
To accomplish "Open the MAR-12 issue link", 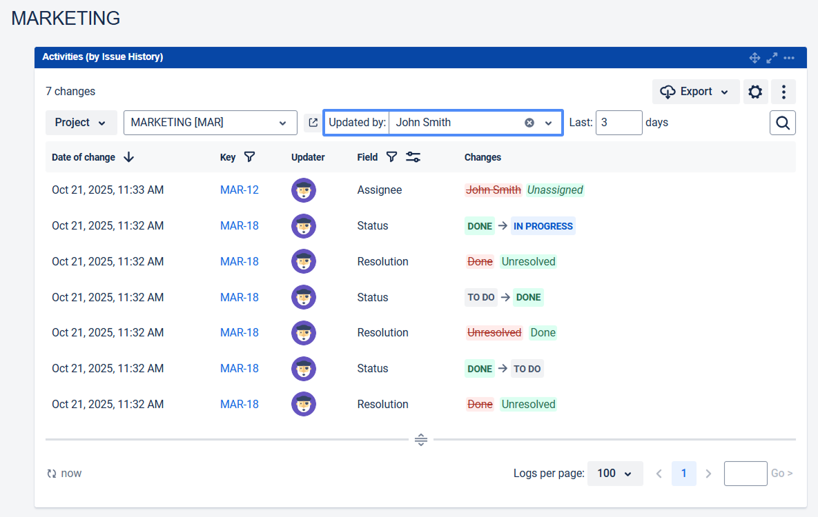I will pos(239,190).
